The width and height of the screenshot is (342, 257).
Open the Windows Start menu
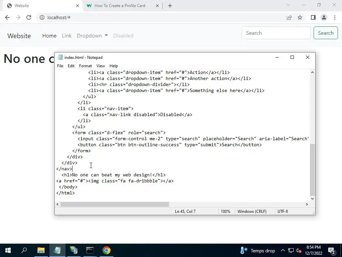pyautogui.click(x=8, y=250)
